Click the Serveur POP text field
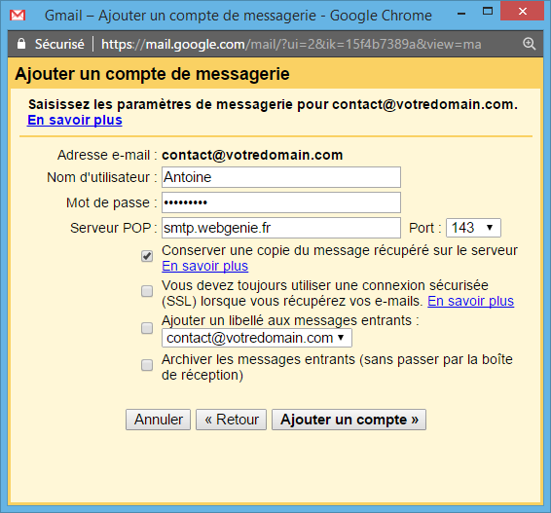 (281, 228)
